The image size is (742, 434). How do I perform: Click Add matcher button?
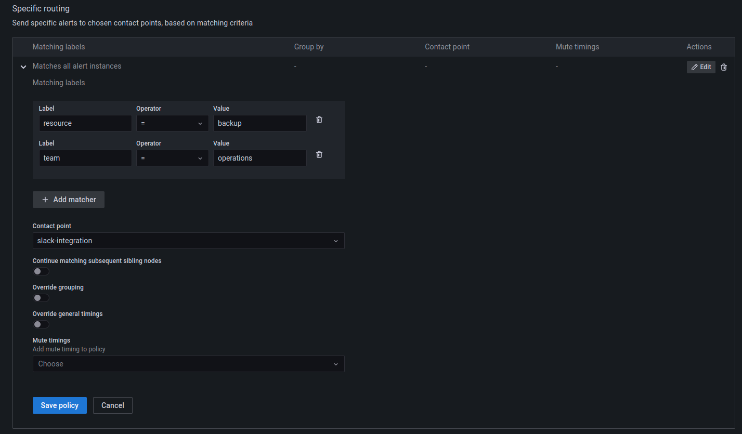tap(69, 200)
